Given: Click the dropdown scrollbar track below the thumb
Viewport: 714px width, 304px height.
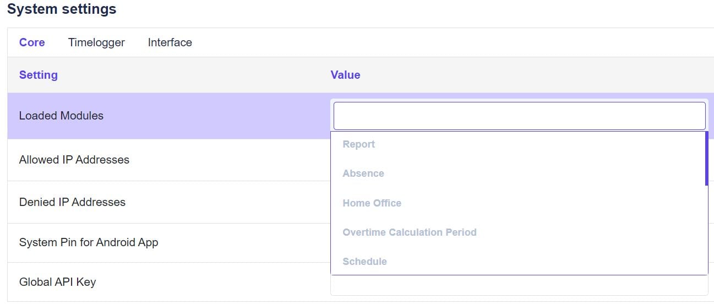Looking at the screenshot, I should (706, 231).
